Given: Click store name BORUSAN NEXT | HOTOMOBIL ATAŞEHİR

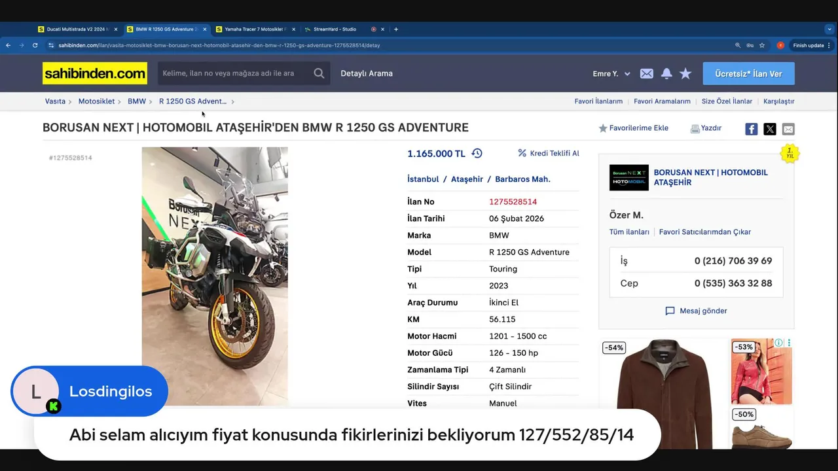Looking at the screenshot, I should click(710, 177).
